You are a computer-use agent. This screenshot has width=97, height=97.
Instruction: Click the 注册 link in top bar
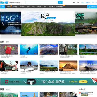coord(78,2)
